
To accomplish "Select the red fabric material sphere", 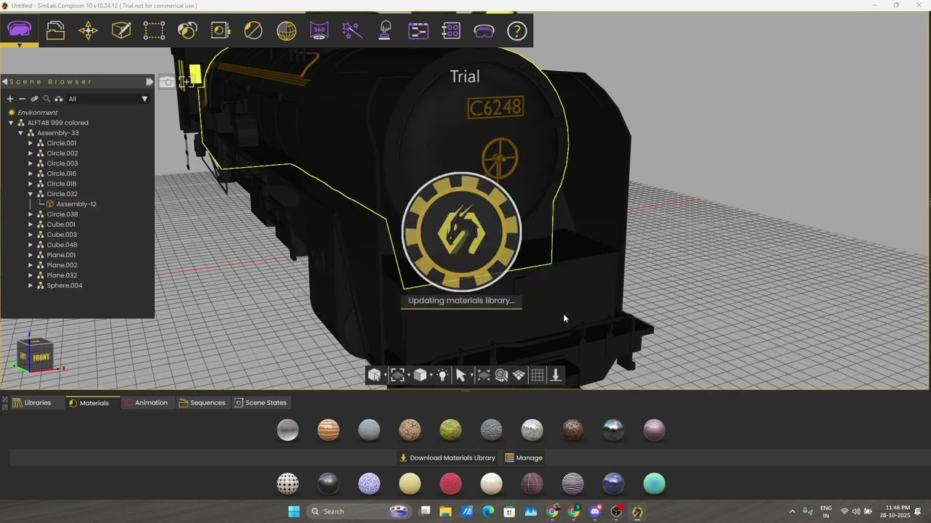I will (451, 484).
